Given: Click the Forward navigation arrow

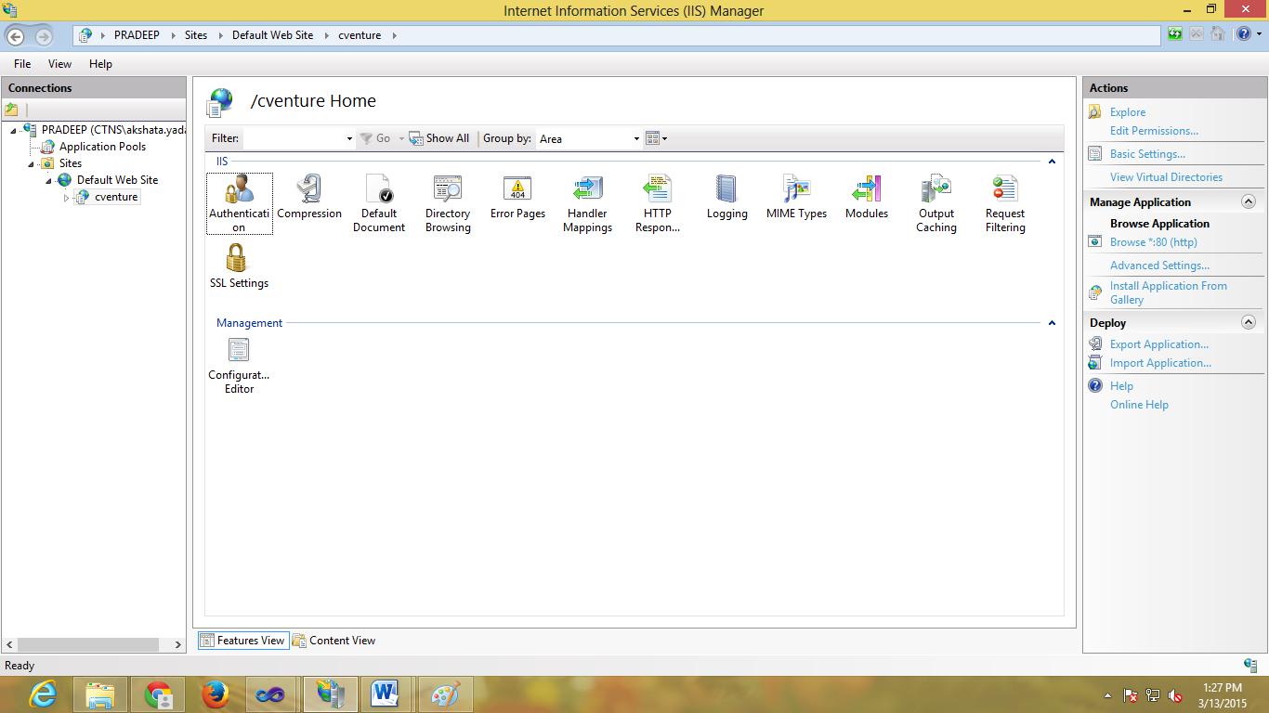Looking at the screenshot, I should pyautogui.click(x=44, y=36).
